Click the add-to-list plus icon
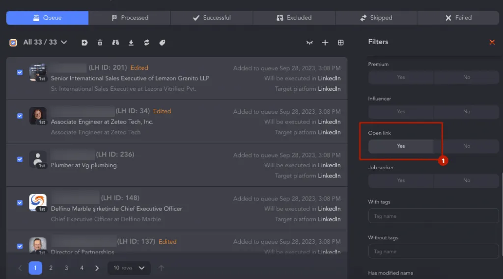Image resolution: width=503 pixels, height=279 pixels. (x=84, y=43)
